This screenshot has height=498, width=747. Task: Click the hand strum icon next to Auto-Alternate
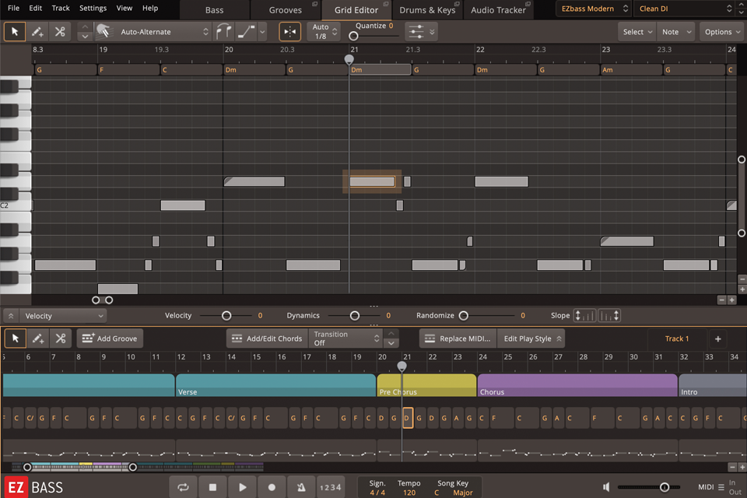105,32
